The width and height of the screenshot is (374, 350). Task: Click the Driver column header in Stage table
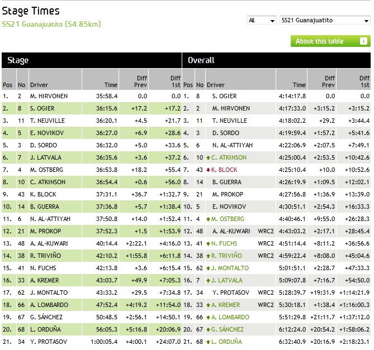click(39, 85)
